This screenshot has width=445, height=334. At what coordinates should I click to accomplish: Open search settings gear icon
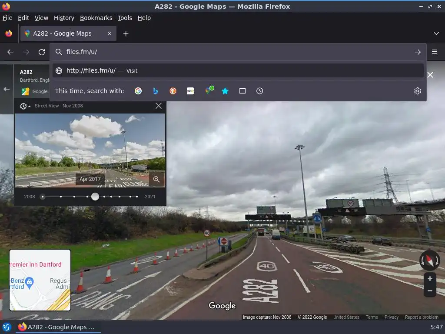[418, 91]
